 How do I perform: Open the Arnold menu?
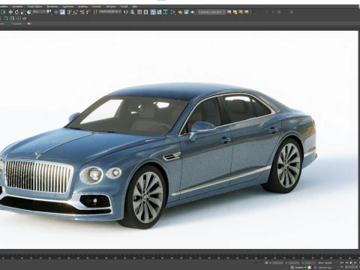[124, 7]
